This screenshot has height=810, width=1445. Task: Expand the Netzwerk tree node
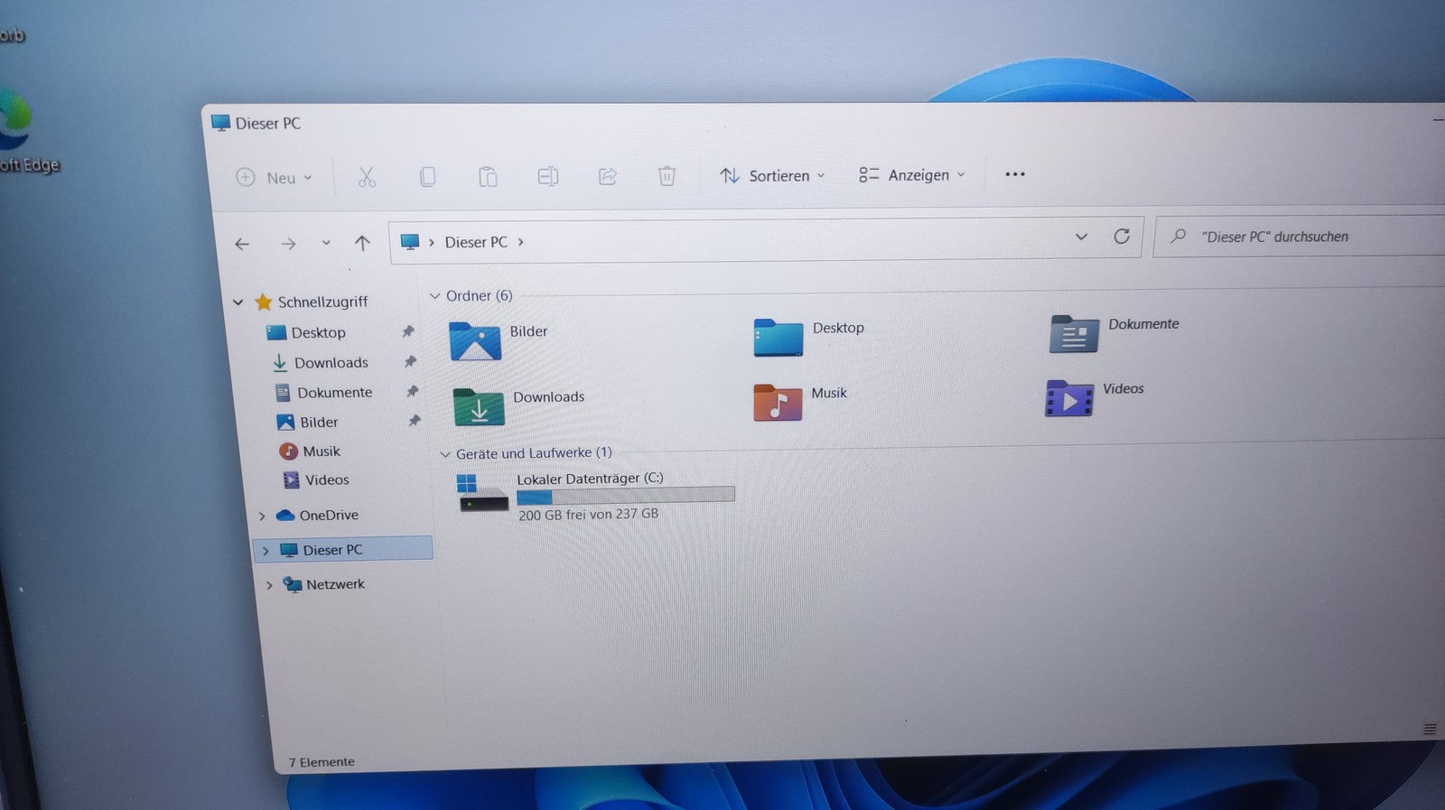coord(269,586)
